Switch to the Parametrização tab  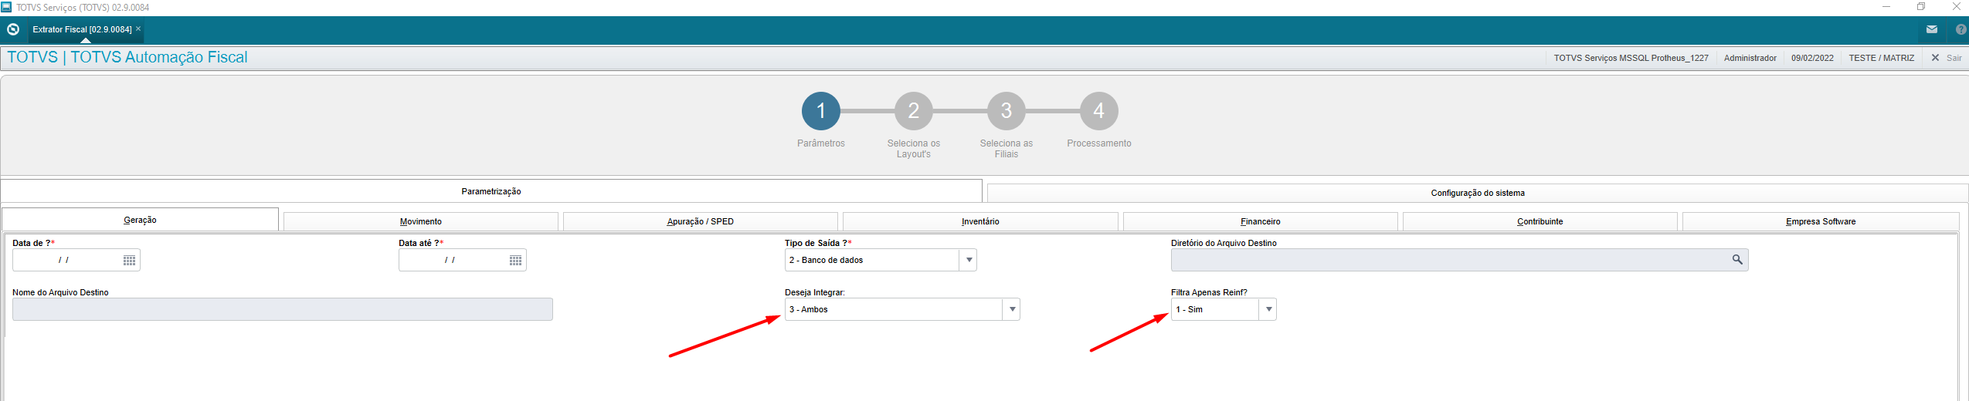point(491,191)
